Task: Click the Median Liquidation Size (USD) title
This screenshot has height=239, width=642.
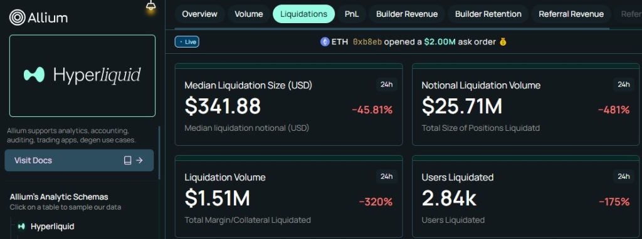Action: 248,85
